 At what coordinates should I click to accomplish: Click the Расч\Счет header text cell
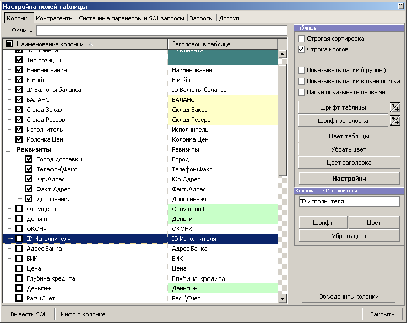pyautogui.click(x=223, y=298)
